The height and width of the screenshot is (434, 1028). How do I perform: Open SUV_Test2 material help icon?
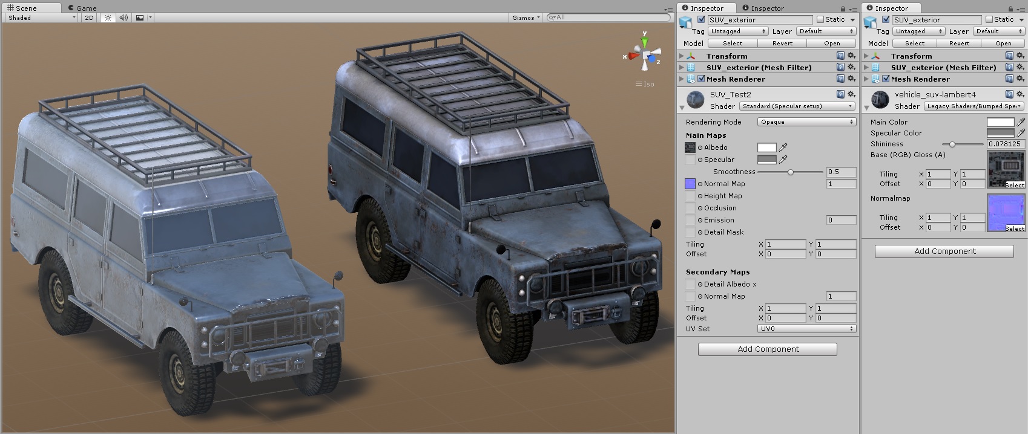pyautogui.click(x=840, y=94)
